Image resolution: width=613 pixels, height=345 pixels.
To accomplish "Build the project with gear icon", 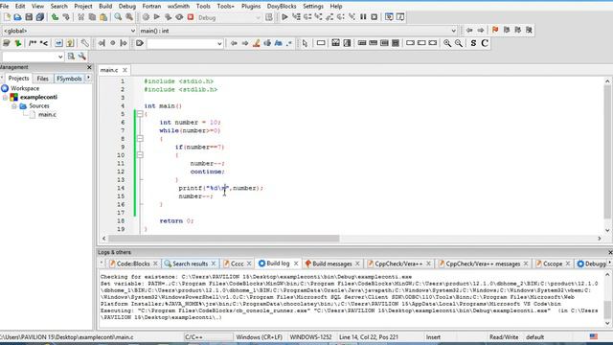I will [146, 17].
